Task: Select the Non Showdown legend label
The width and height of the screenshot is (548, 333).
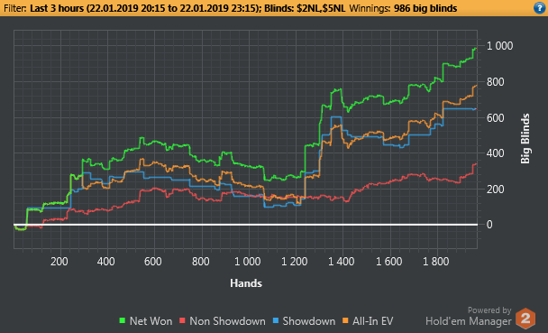Action: click(227, 321)
